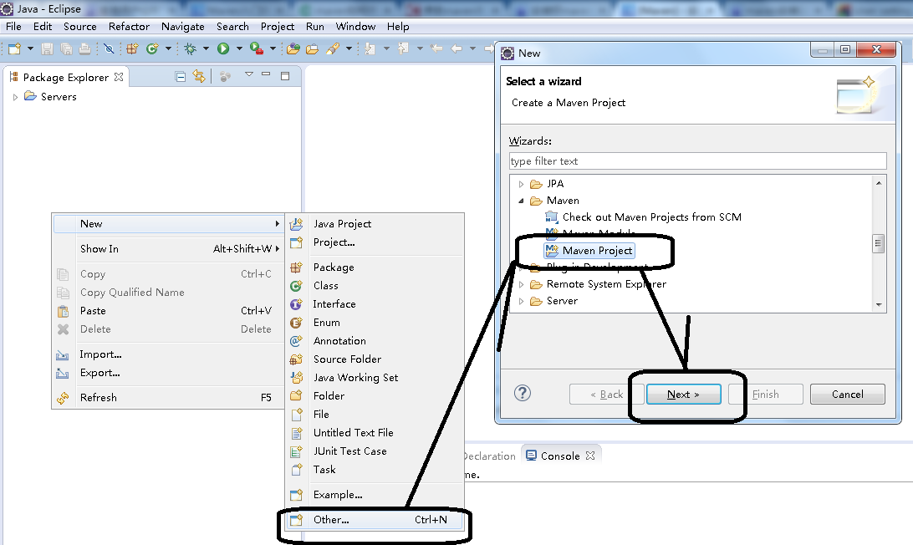This screenshot has height=545, width=913.
Task: Click the Previous Annotation toolbar icon
Action: coord(403,49)
